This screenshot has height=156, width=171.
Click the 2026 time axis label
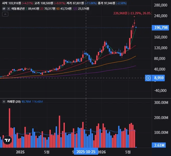pyautogui.click(x=102, y=152)
